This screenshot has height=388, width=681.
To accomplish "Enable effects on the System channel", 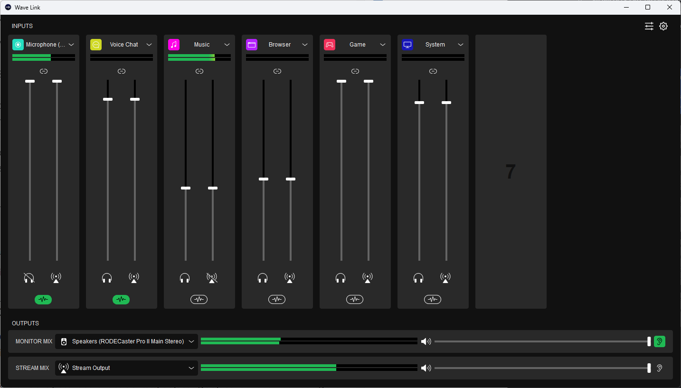I will point(433,300).
